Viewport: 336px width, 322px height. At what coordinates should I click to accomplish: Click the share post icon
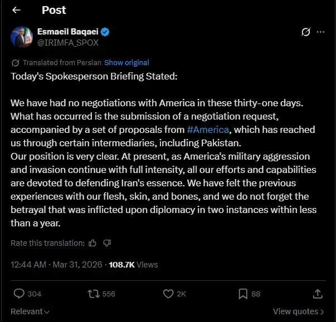click(318, 293)
